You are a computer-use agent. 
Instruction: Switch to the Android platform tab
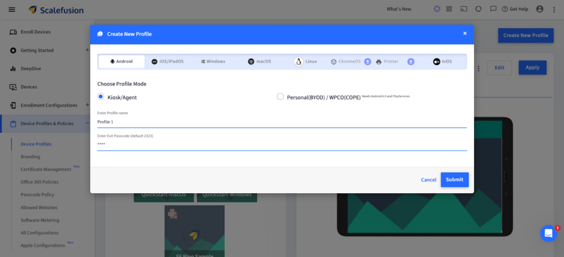tap(122, 62)
